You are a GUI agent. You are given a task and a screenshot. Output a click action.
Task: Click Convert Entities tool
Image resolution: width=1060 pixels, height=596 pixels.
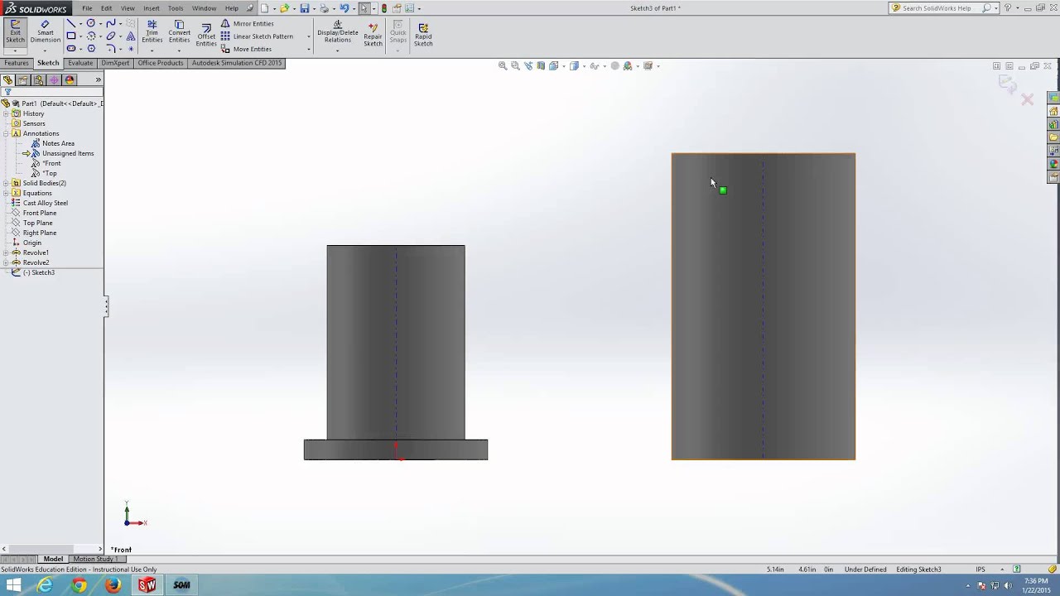(x=180, y=31)
